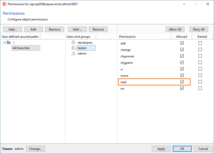The image size is (214, 154).
Task: Click Permissions column header
Action: click(145, 37)
